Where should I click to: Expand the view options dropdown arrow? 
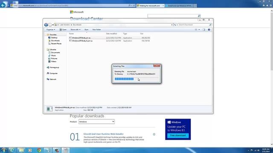click(x=199, y=30)
